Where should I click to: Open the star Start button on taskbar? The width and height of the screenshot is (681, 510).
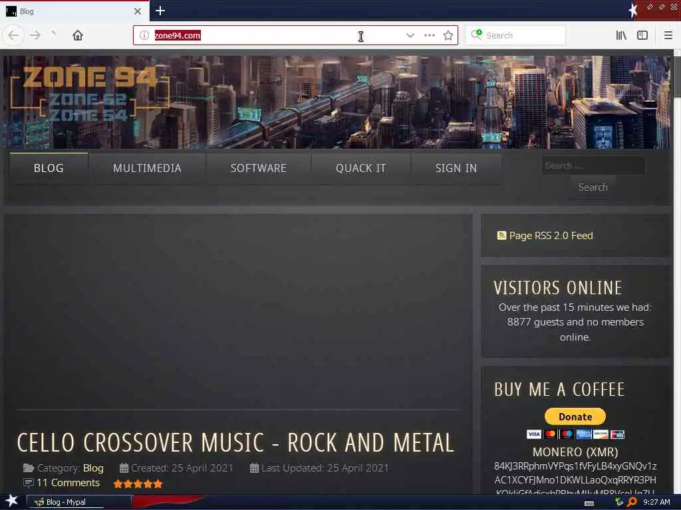coord(11,501)
